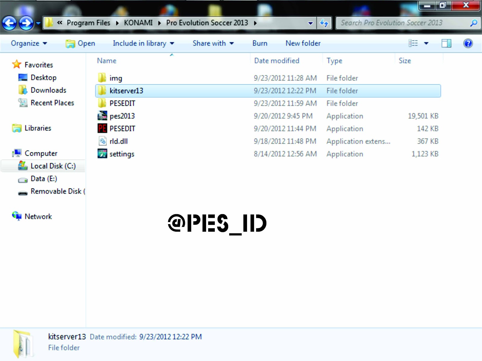Open Downloads in the navigation pane
Screen dimensions: 482x361
tap(48, 90)
